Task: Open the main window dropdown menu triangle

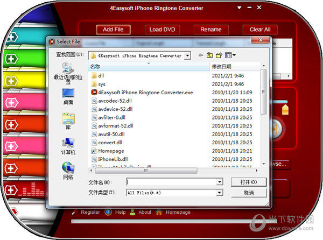Action: [239, 8]
